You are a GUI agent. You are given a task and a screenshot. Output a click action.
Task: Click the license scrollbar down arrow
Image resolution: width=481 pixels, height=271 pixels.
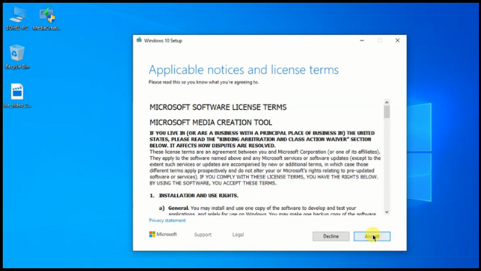(x=386, y=211)
